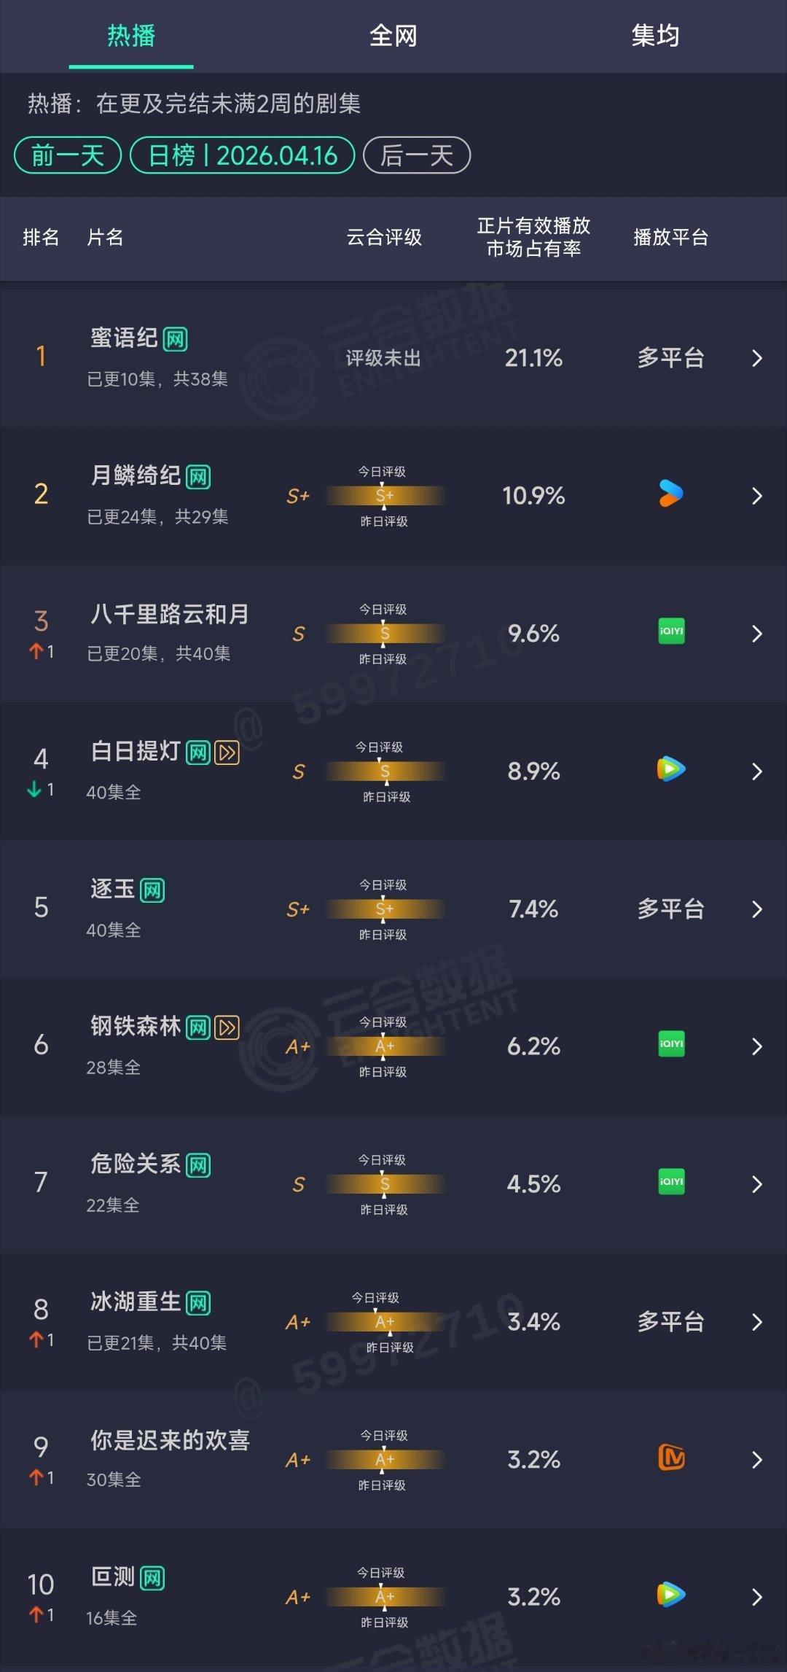Screen dimensions: 787x1672
Task: Open iQIYI icon for 八千里路云和月
Action: pos(670,632)
